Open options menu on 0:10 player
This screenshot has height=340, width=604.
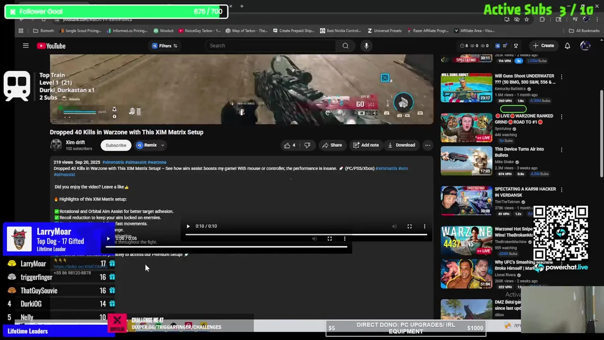tap(425, 226)
